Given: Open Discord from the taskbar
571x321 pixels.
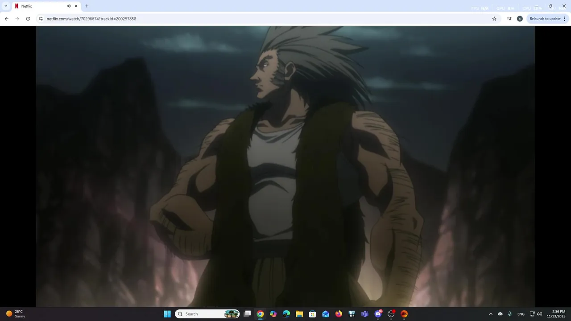Looking at the screenshot, I should click(x=378, y=314).
